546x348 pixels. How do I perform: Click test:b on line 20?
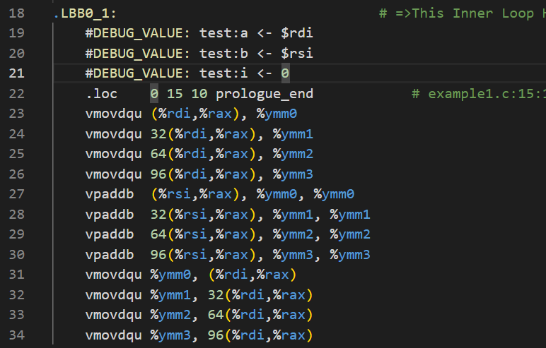[223, 54]
